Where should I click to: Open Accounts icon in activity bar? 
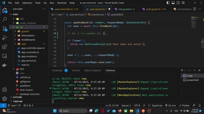tap(4, 90)
